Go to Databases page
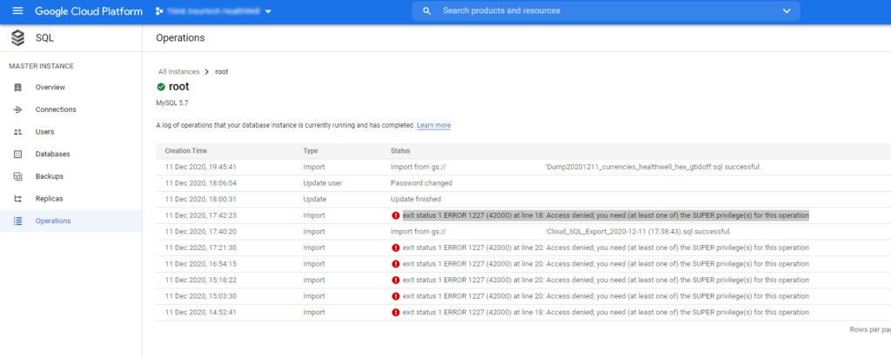Viewport: 891px width, 357px height. [52, 154]
